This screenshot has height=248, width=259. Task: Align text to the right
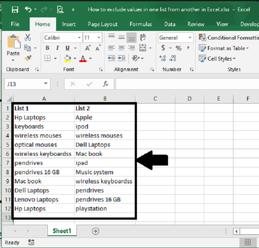click(131, 48)
